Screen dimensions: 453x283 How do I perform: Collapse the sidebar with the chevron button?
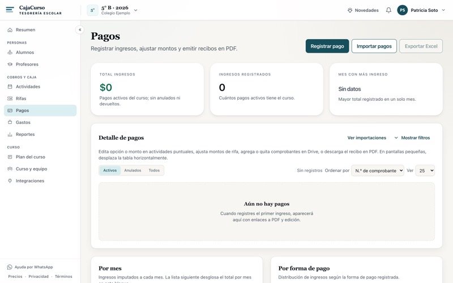[x=80, y=29]
